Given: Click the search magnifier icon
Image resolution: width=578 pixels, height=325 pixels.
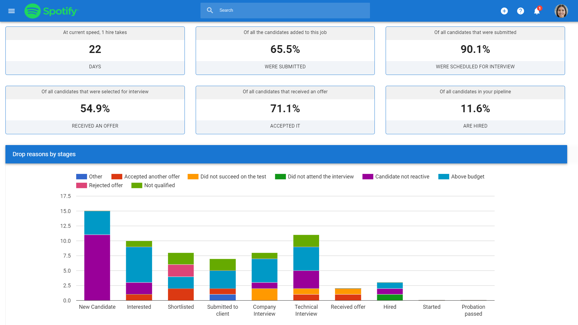Looking at the screenshot, I should (210, 10).
